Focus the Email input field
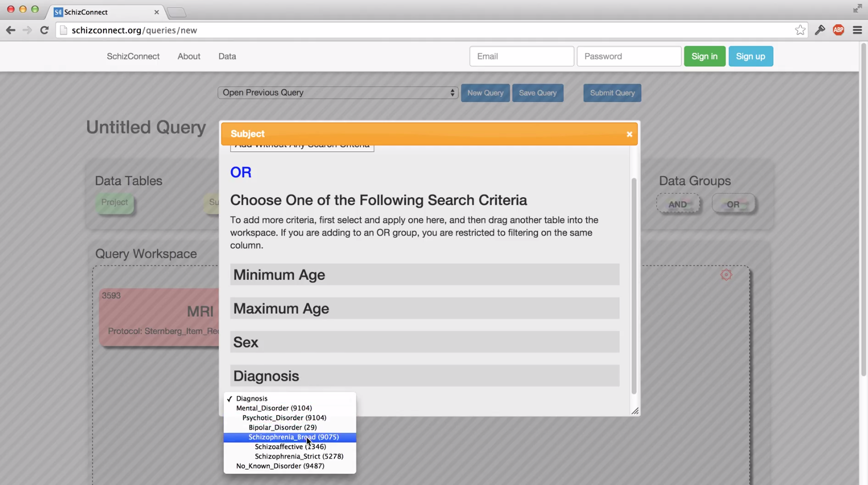 (521, 56)
